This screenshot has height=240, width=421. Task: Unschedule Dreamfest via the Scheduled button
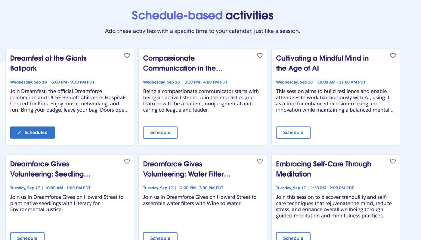pos(33,133)
